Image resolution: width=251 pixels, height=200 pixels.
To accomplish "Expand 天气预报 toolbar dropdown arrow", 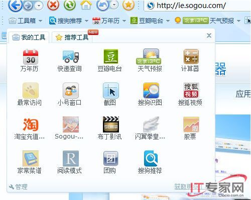I will (239, 21).
